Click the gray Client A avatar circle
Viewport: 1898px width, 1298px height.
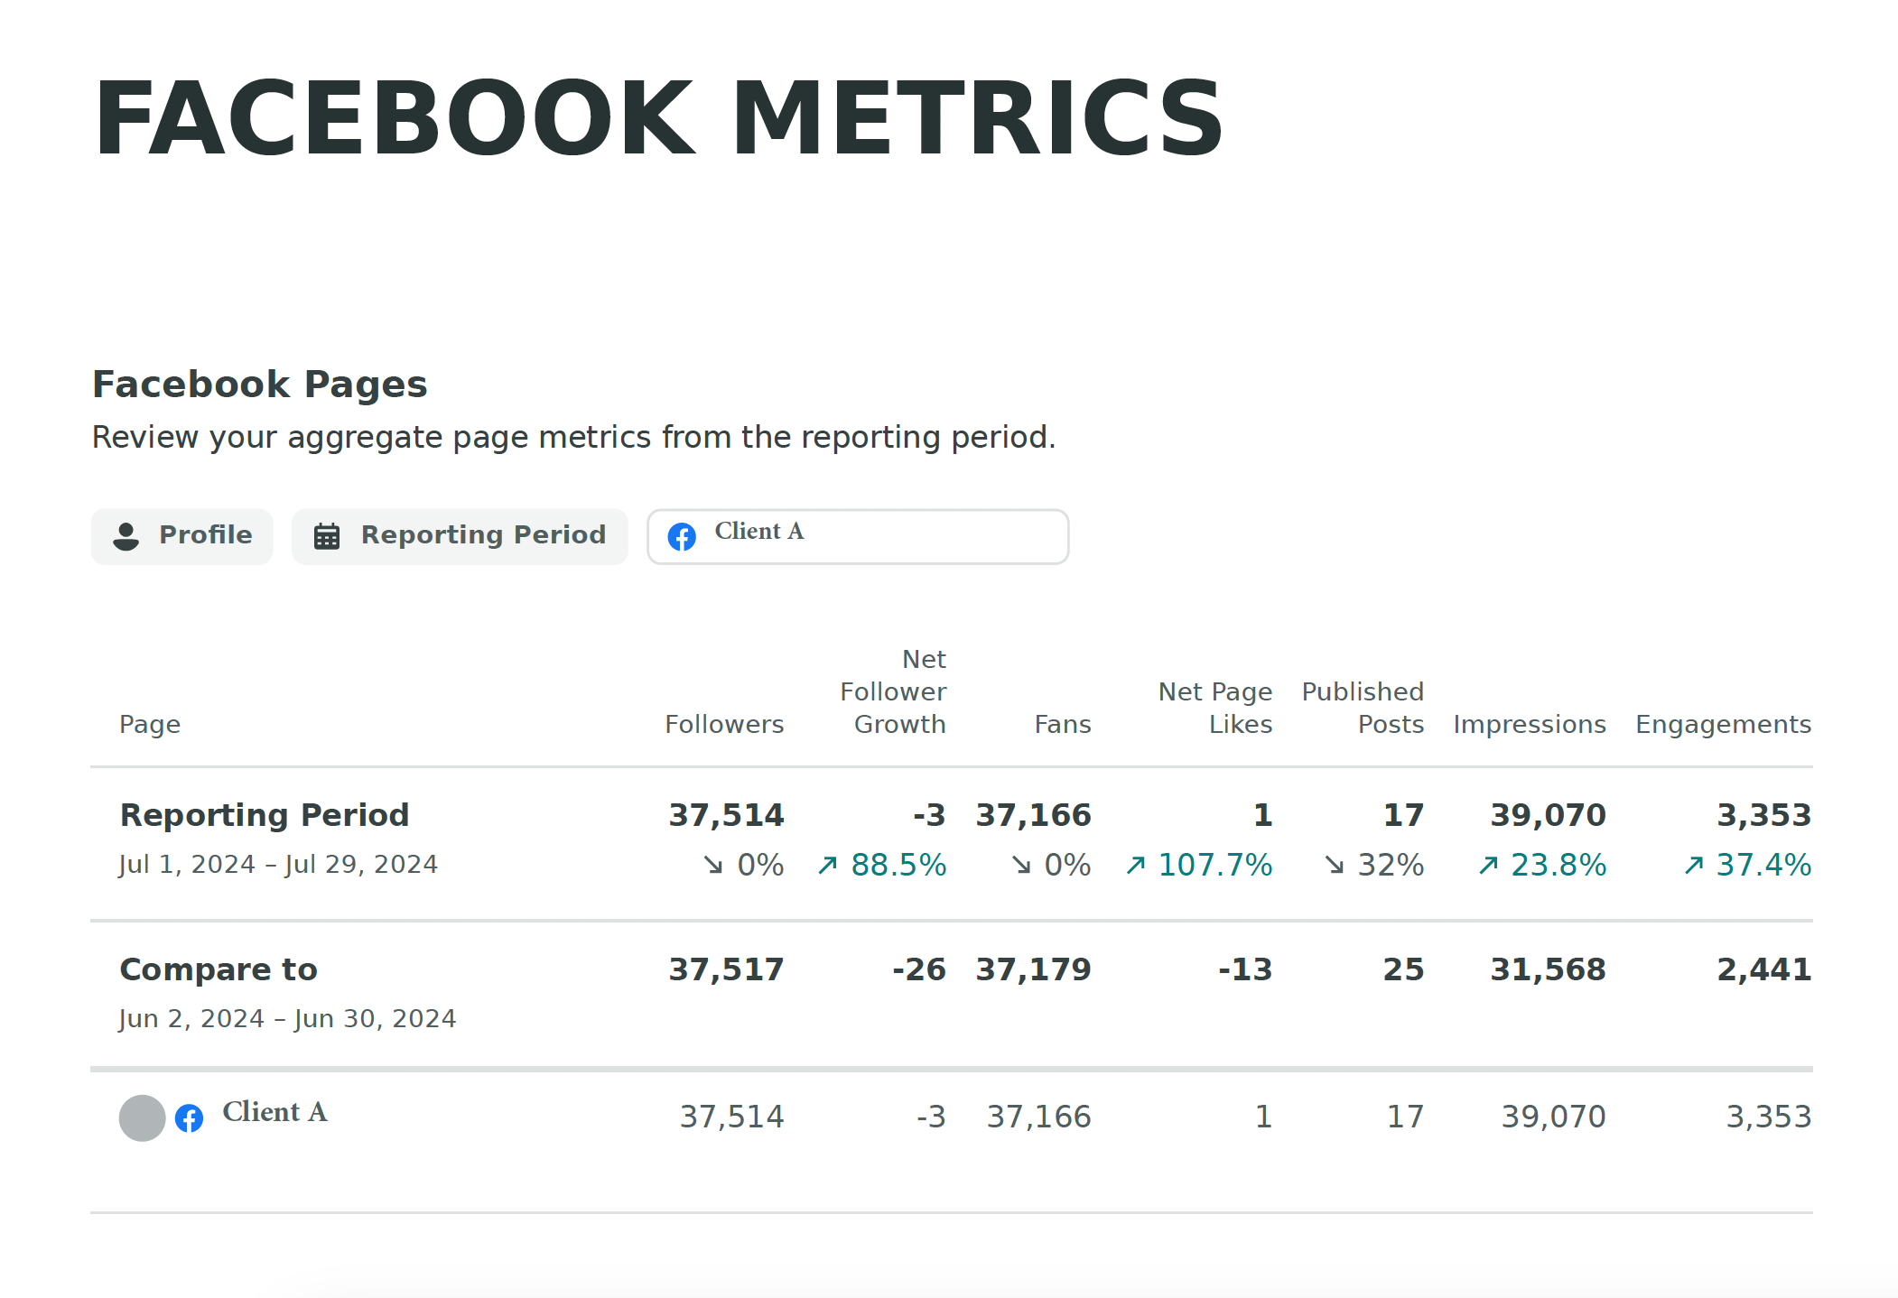(143, 1117)
